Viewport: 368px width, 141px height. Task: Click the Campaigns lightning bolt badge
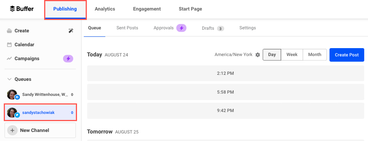(x=68, y=59)
